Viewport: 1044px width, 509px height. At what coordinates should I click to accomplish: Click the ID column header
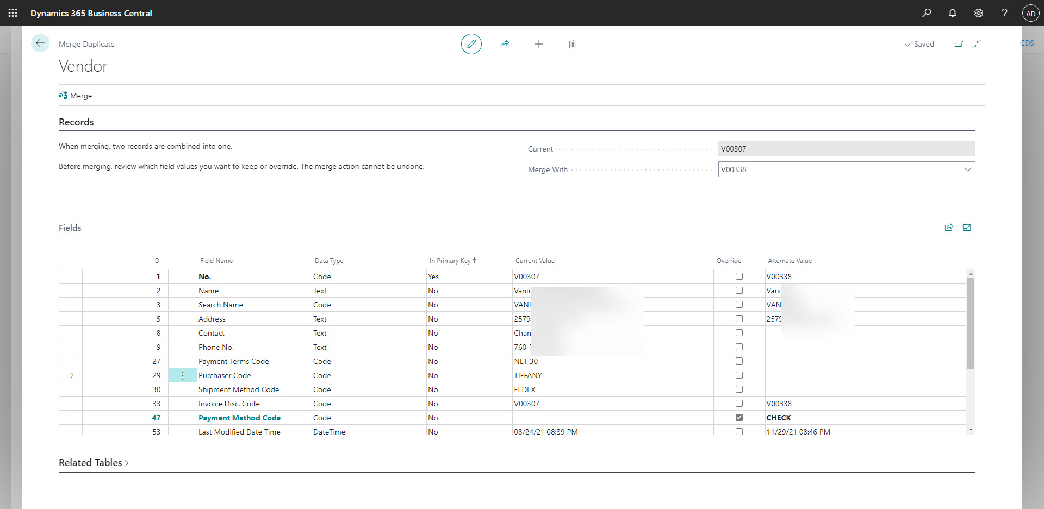coord(156,261)
